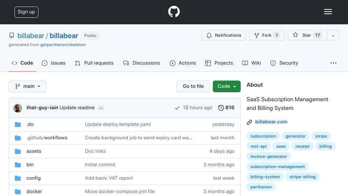Image resolution: width=348 pixels, height=196 pixels.
Task: Open Move docker-compose.yml file commit
Action: (120, 192)
